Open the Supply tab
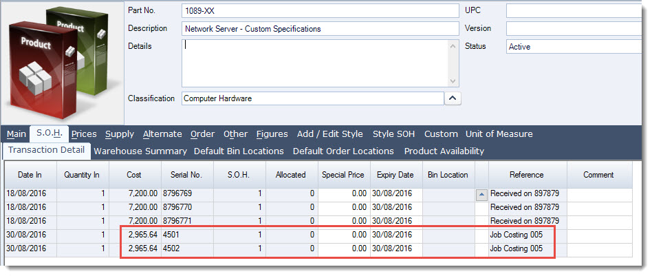The width and height of the screenshot is (652, 276). point(120,134)
